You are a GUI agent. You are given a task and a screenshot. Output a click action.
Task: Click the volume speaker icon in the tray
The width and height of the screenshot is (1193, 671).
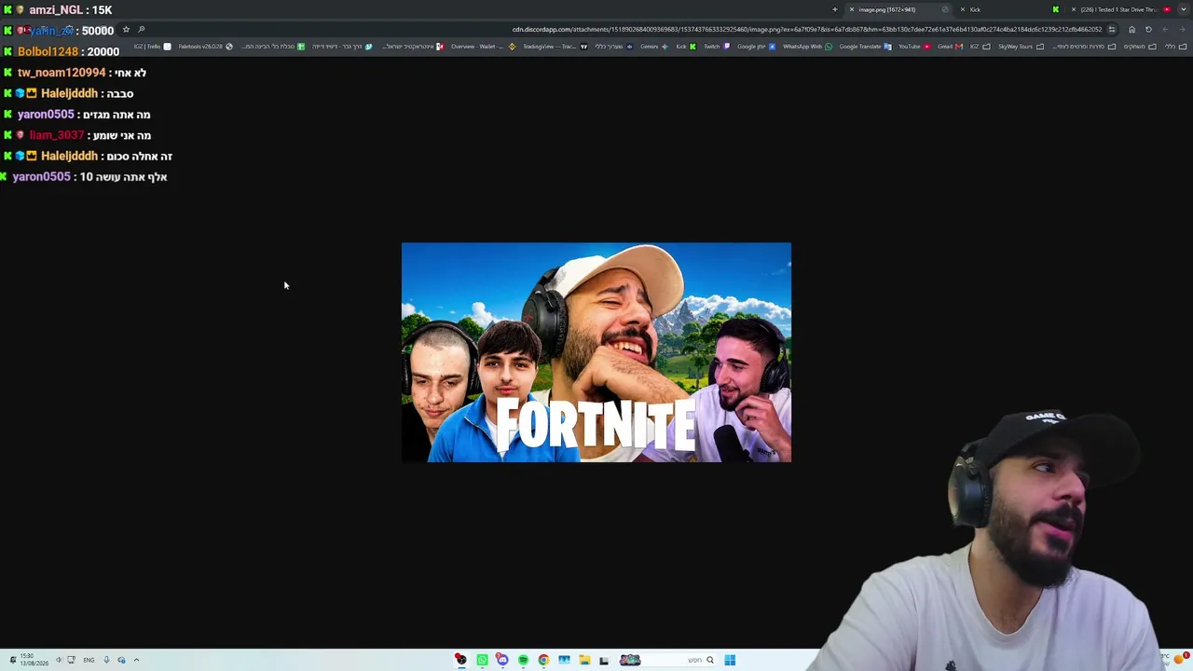tap(58, 660)
